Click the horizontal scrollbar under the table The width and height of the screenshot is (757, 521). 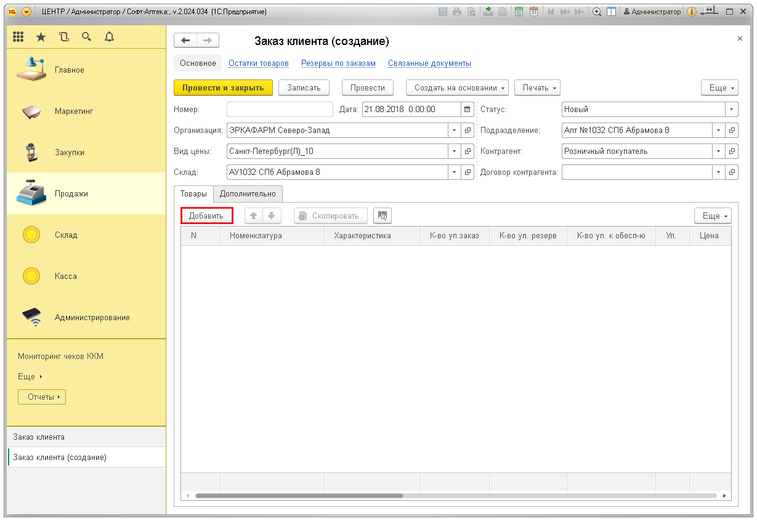(299, 495)
